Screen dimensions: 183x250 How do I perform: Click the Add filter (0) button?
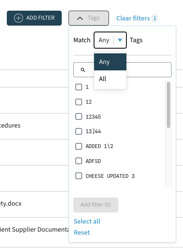pyautogui.click(x=96, y=205)
